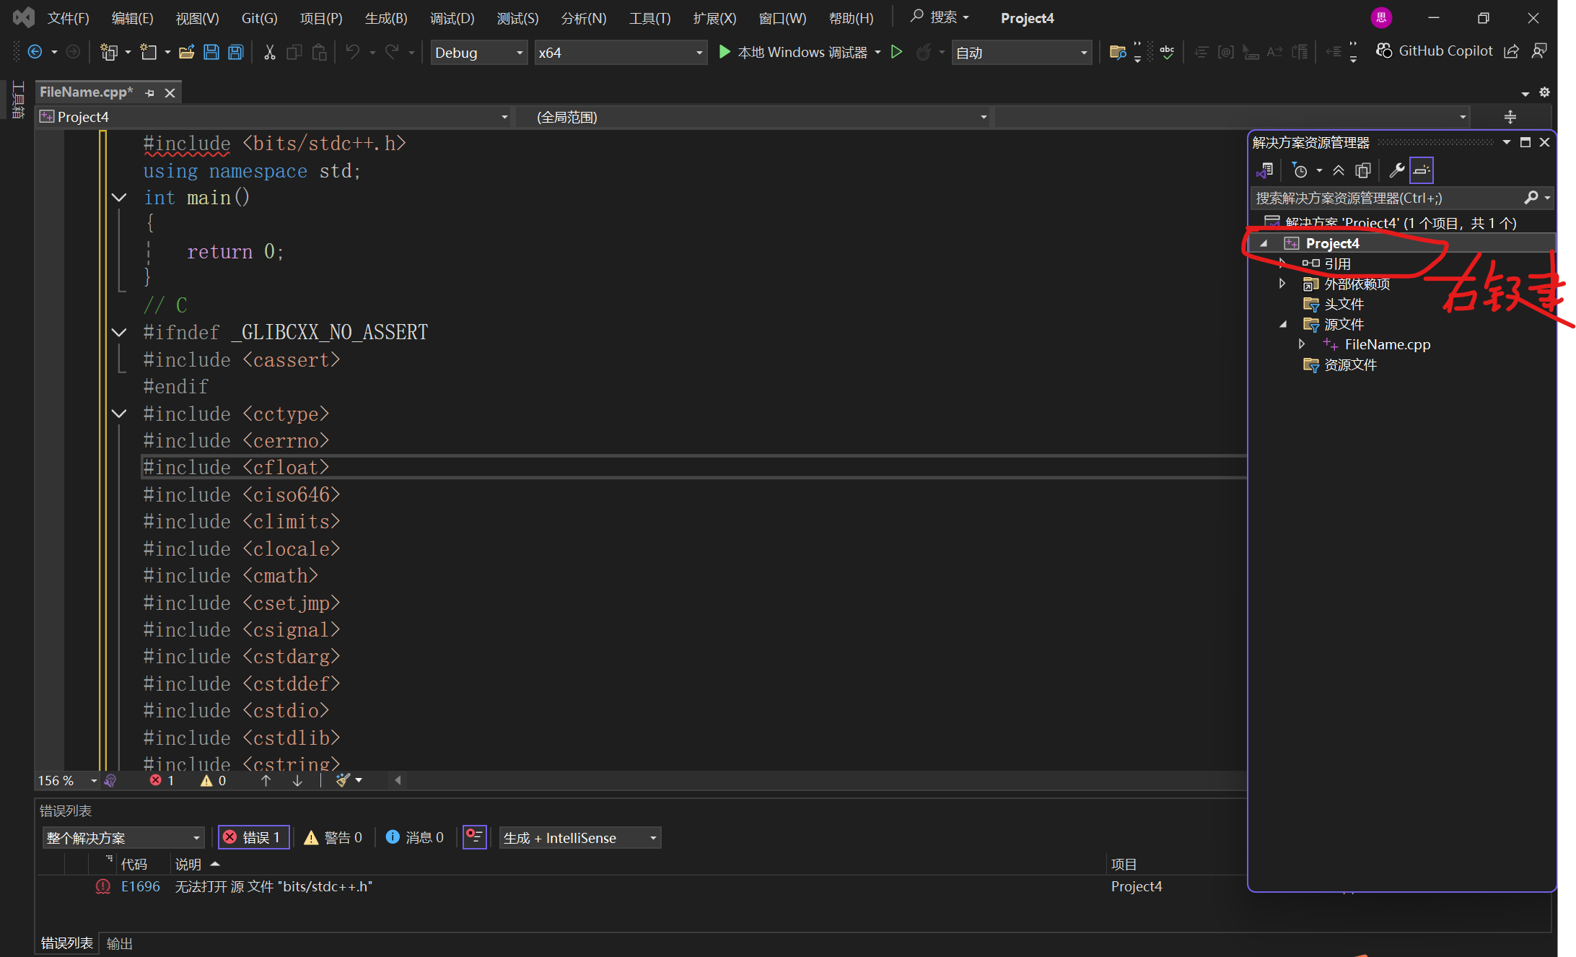The width and height of the screenshot is (1576, 957).
Task: Toggle the Errors 1 filter button
Action: [253, 837]
